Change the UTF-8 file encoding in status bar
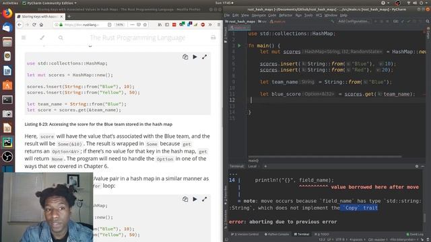Viewport: 431px width, 242px height. click(341, 239)
